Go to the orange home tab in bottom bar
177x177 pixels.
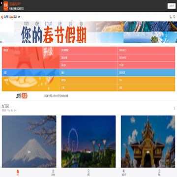click(x=18, y=173)
